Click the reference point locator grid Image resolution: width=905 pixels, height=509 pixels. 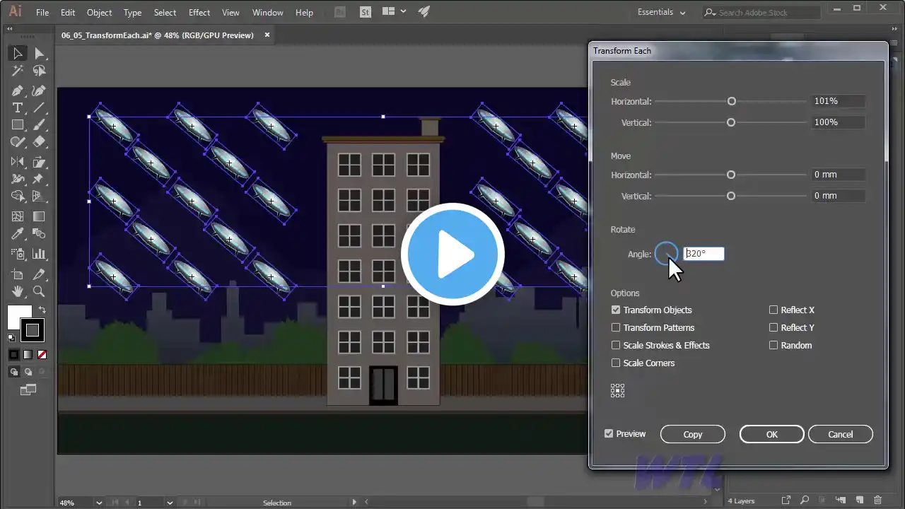pyautogui.click(x=617, y=391)
